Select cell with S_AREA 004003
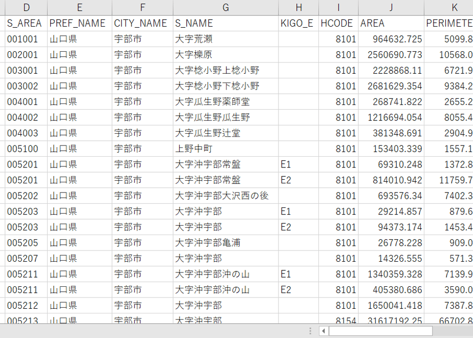473x338 pixels. click(x=26, y=133)
